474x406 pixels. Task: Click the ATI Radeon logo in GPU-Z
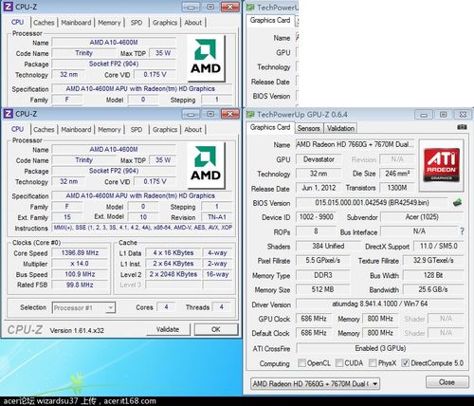click(442, 165)
